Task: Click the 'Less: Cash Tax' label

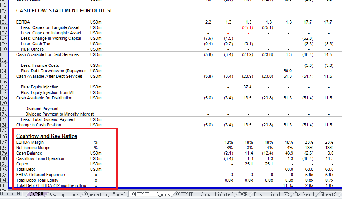Action: point(36,44)
